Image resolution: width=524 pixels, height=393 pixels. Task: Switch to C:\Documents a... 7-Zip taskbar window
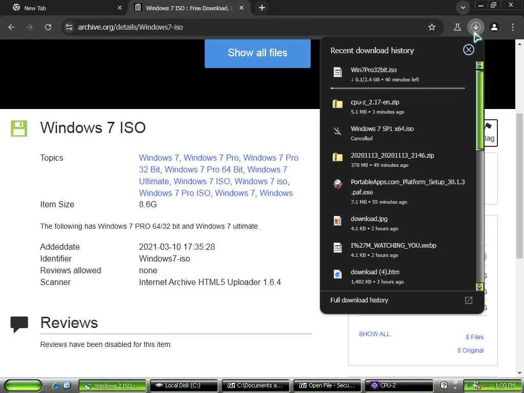tap(256, 385)
